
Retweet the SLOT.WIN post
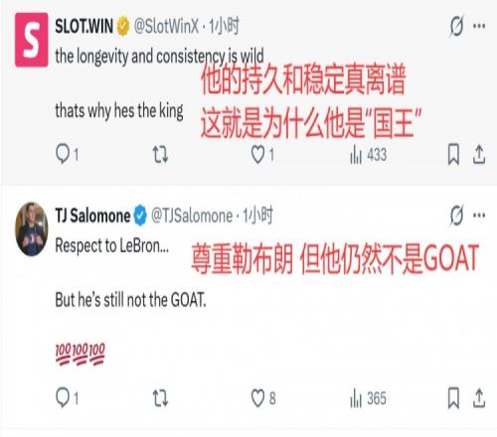pos(160,155)
